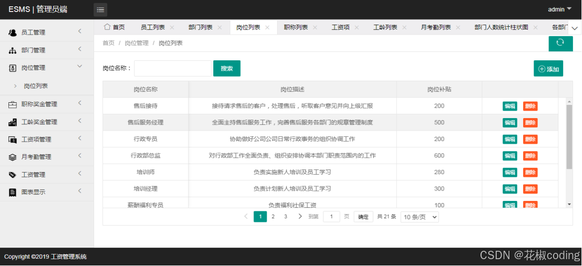Open the tab overflow dropdown chevron
The height and width of the screenshot is (266, 582).
pyautogui.click(x=575, y=28)
